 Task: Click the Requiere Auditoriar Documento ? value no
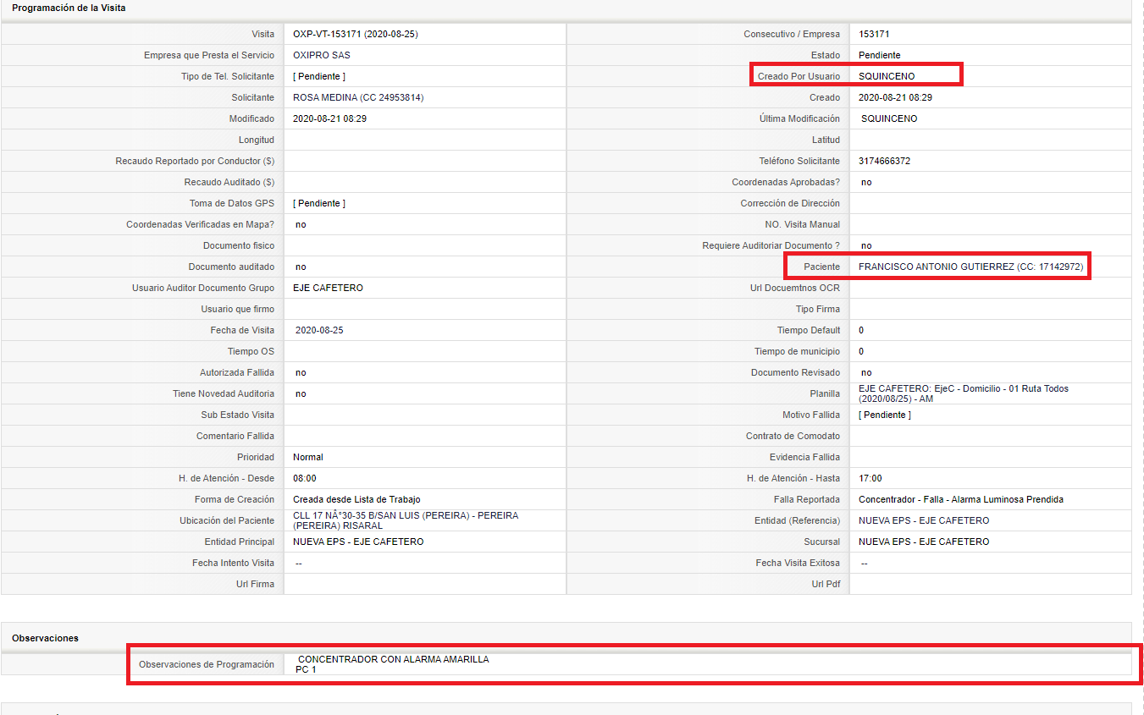point(866,245)
